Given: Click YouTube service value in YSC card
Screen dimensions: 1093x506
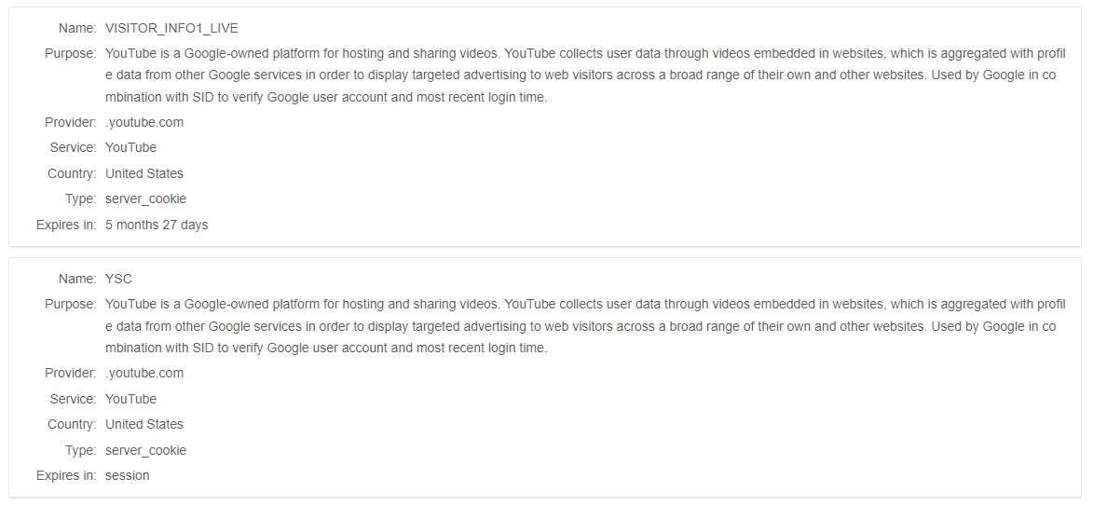Looking at the screenshot, I should pyautogui.click(x=130, y=399).
